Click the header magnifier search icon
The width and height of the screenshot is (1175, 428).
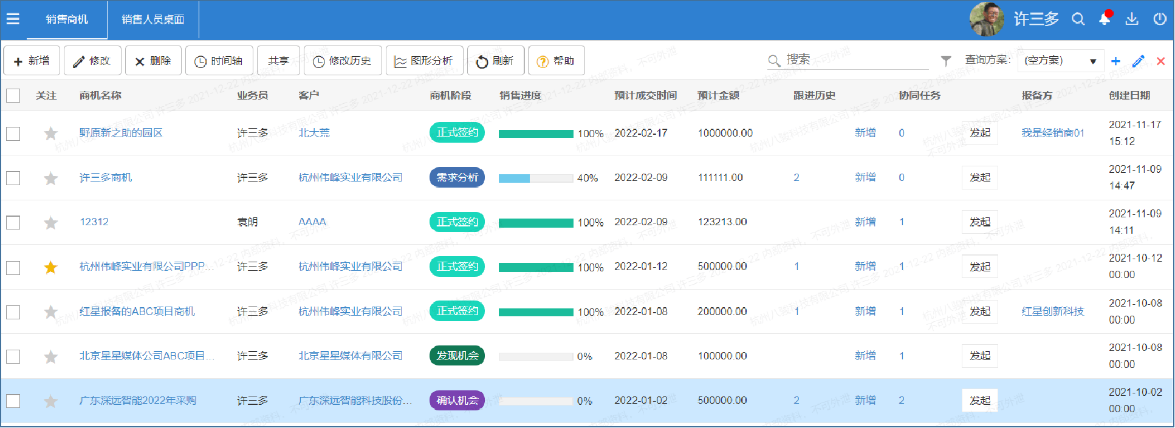tap(1078, 19)
